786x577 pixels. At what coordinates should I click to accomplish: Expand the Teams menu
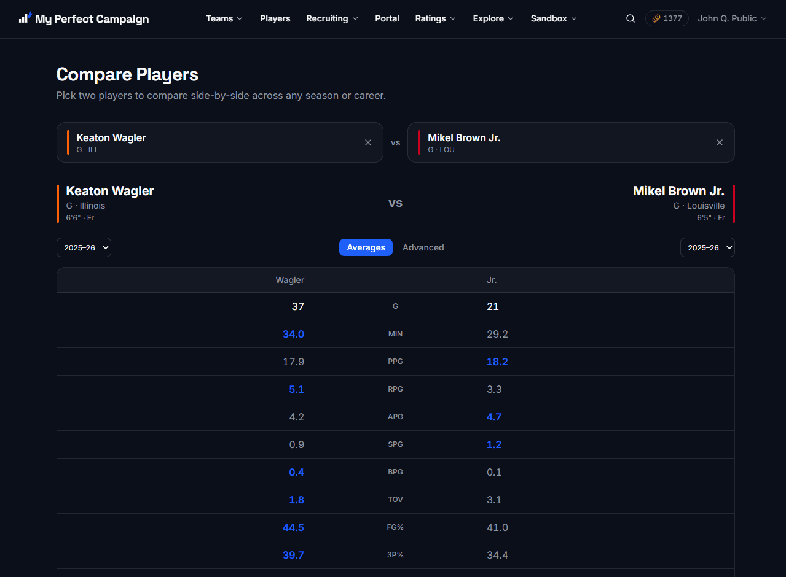tap(224, 18)
